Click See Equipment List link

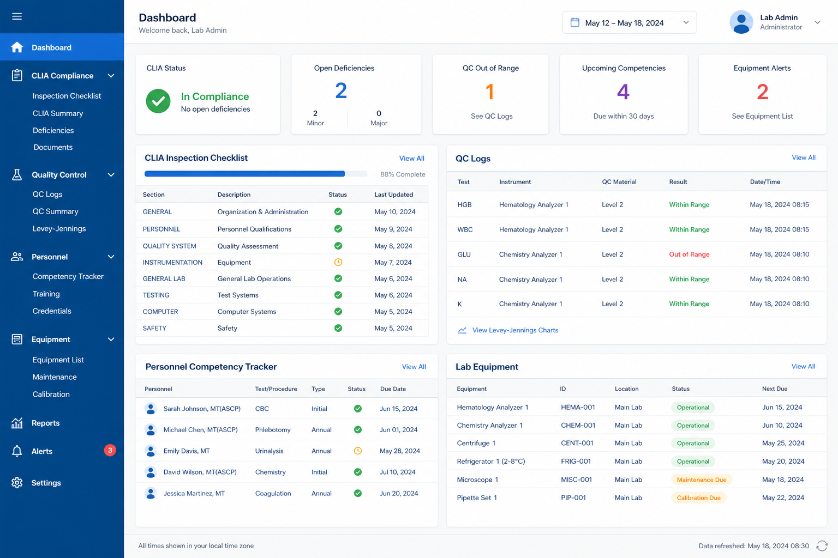tap(762, 116)
